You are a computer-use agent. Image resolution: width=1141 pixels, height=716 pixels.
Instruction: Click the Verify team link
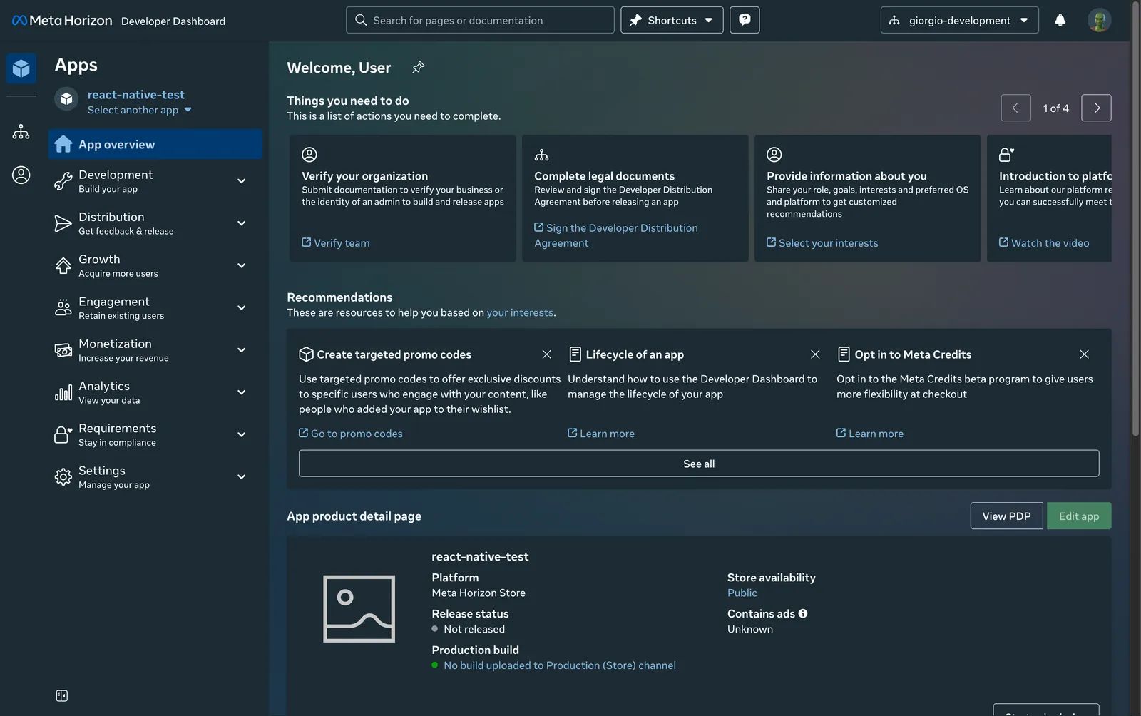point(336,243)
